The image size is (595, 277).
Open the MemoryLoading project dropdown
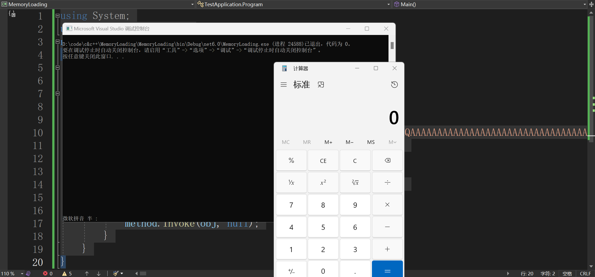pos(192,4)
